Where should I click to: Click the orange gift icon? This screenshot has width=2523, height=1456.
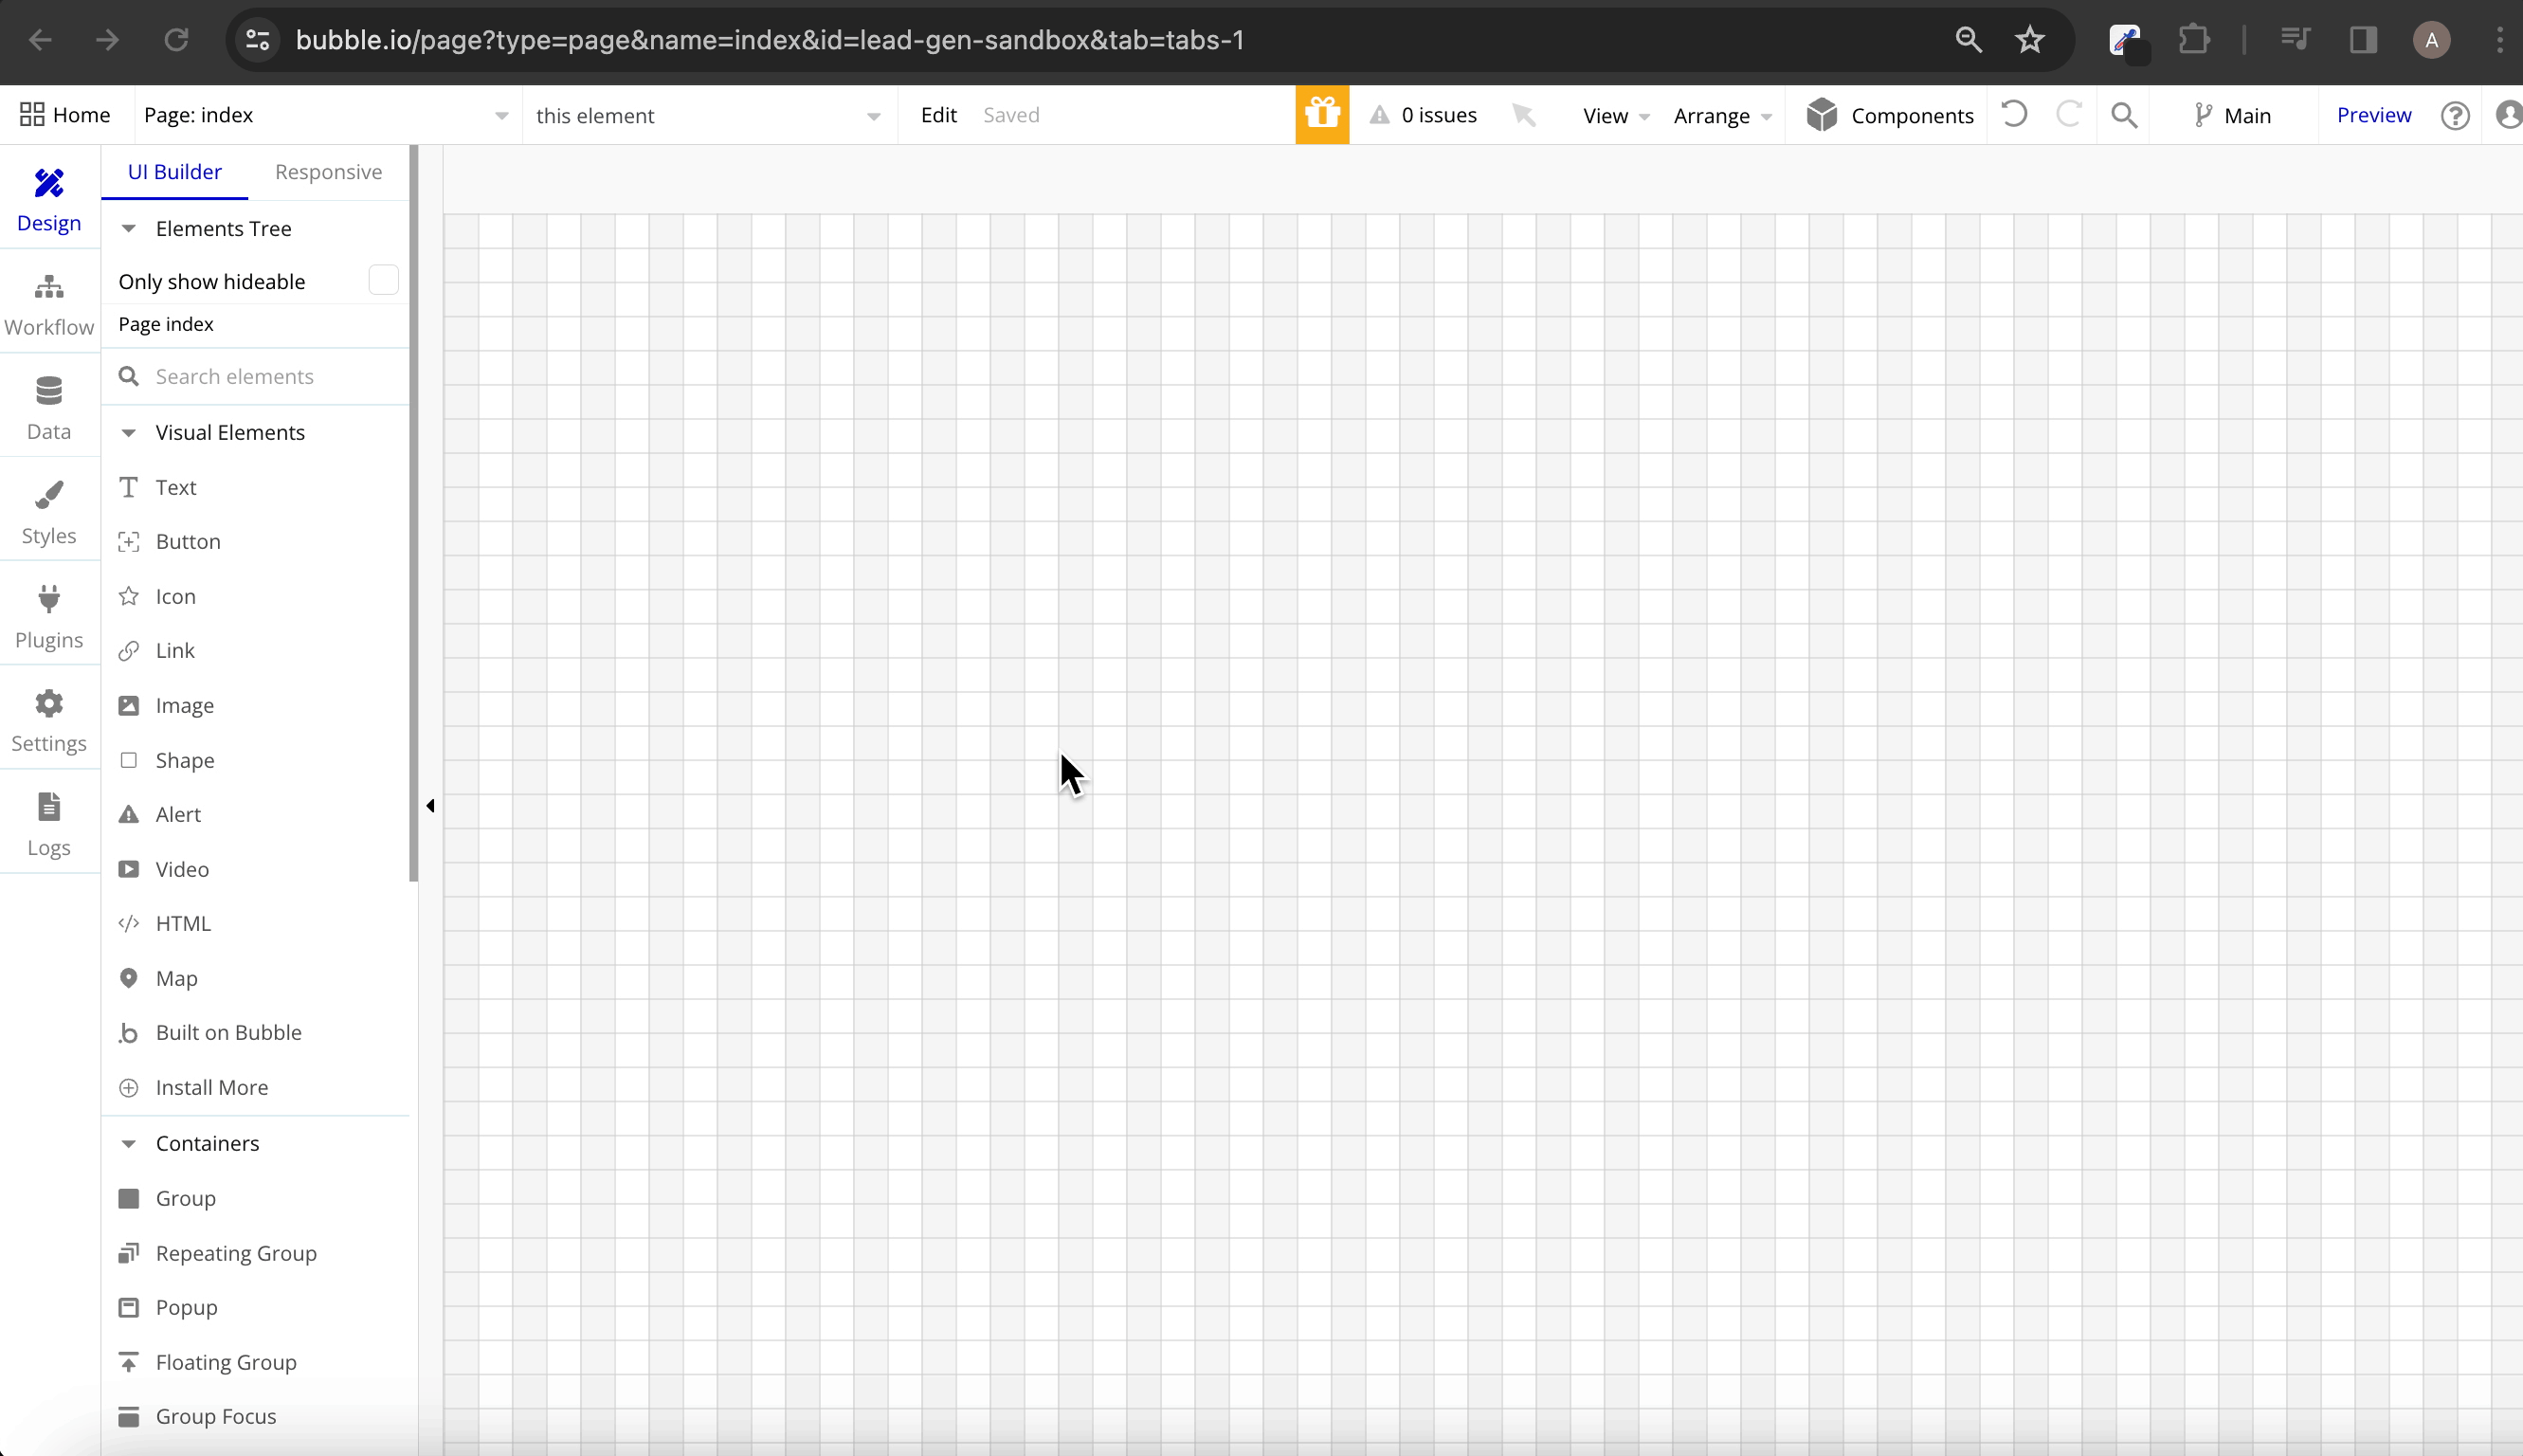click(x=1321, y=115)
